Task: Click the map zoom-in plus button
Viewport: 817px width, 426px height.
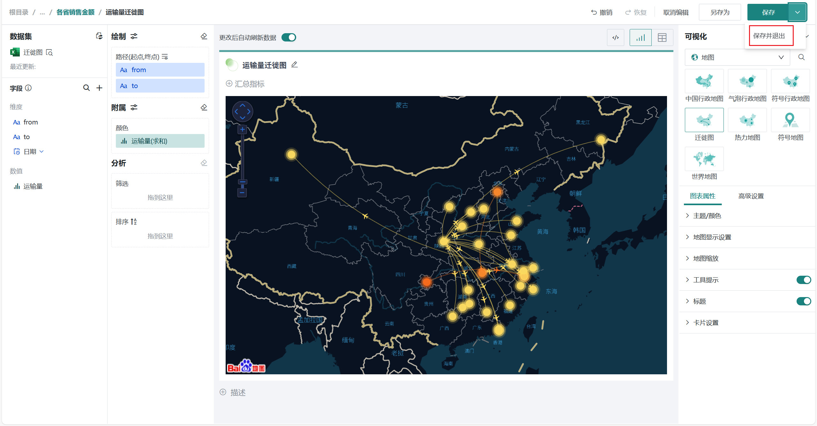Action: 242,130
